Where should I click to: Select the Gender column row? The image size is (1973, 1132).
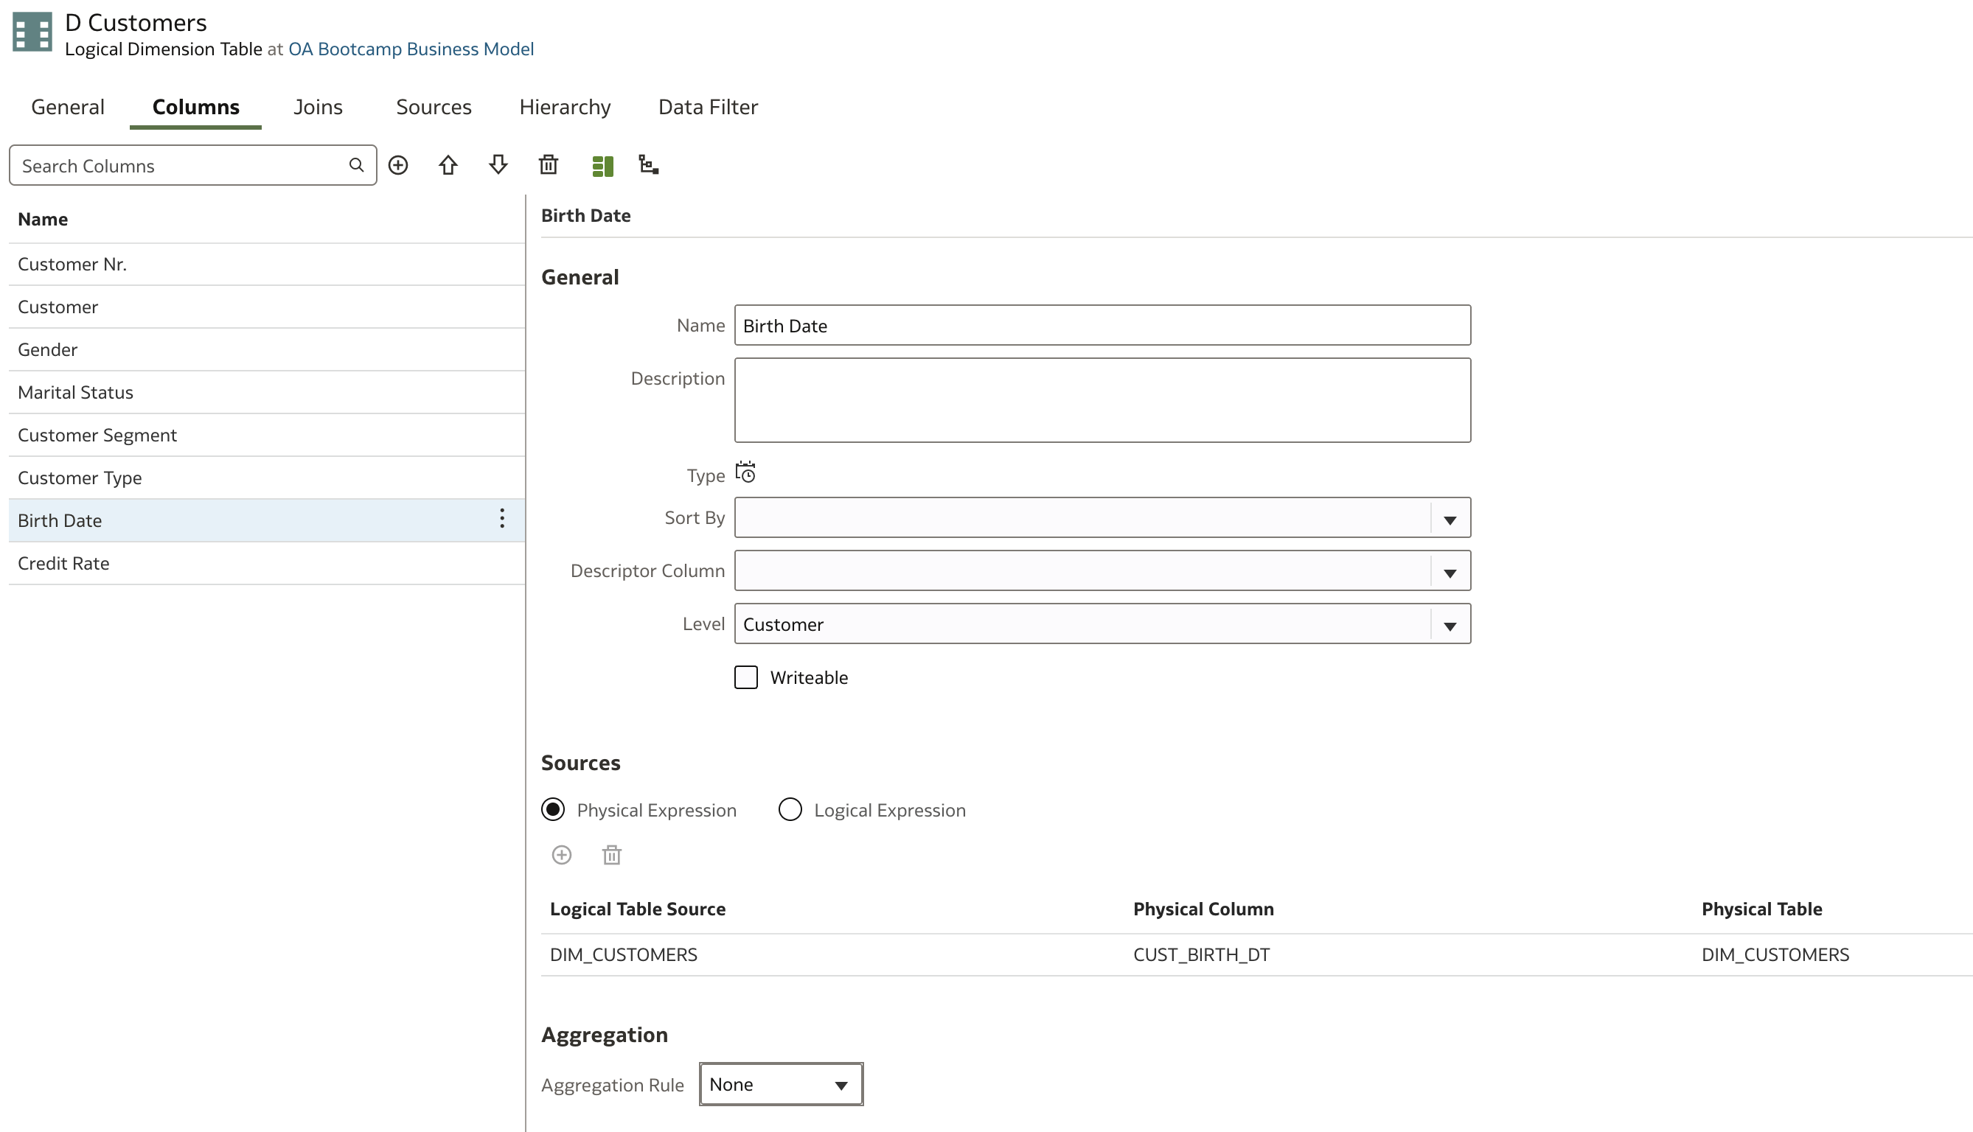tap(267, 350)
